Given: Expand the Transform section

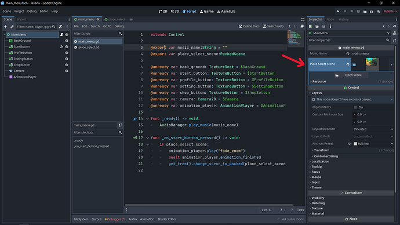Looking at the screenshot, I should tap(321, 150).
